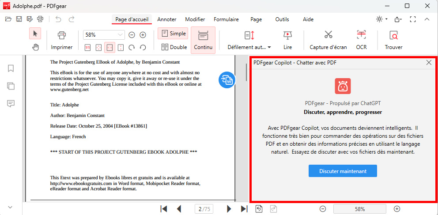
Task: Go to the first page
Action: 164,208
